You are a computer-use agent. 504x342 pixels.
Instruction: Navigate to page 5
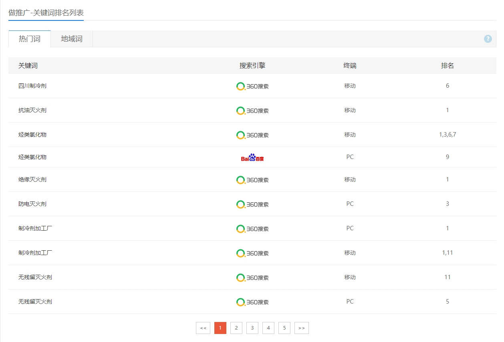(284, 328)
